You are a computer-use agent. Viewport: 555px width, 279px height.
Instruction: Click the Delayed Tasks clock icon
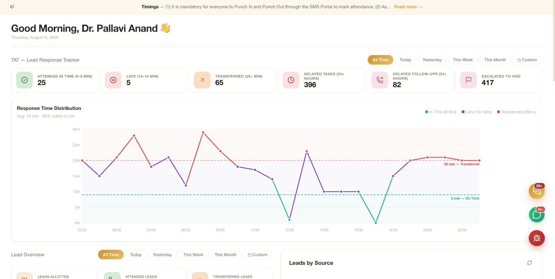(x=291, y=80)
